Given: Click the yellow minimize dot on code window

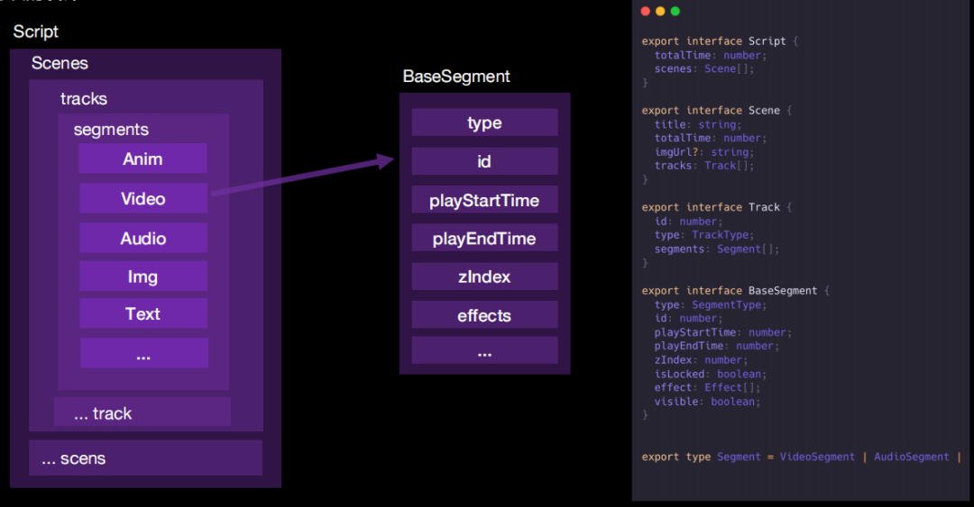Looking at the screenshot, I should pos(659,11).
